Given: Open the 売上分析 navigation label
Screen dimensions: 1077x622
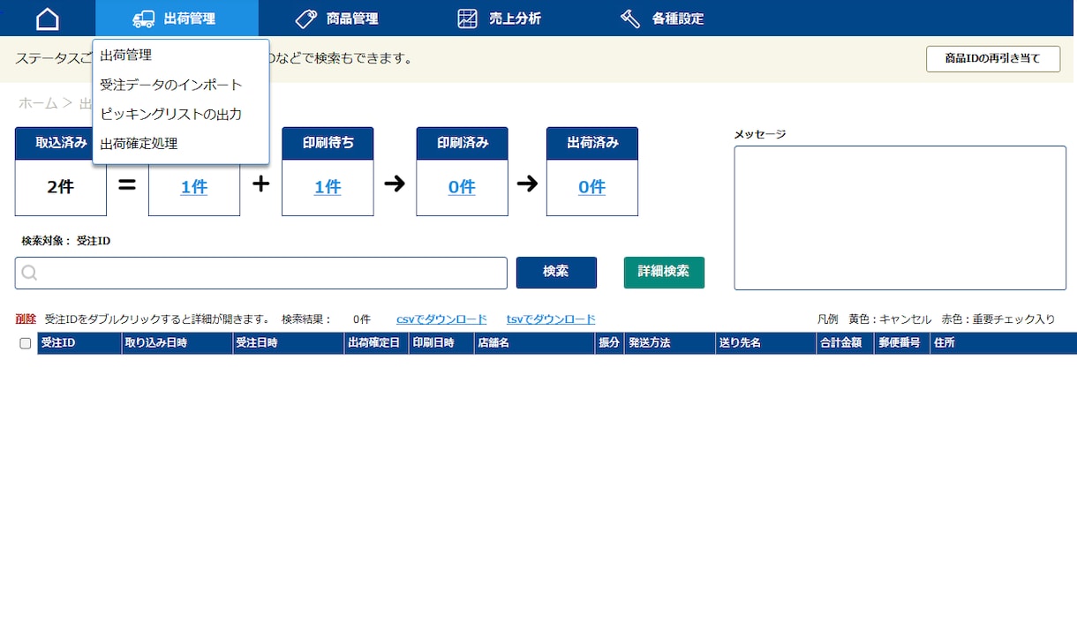Looking at the screenshot, I should tap(516, 19).
